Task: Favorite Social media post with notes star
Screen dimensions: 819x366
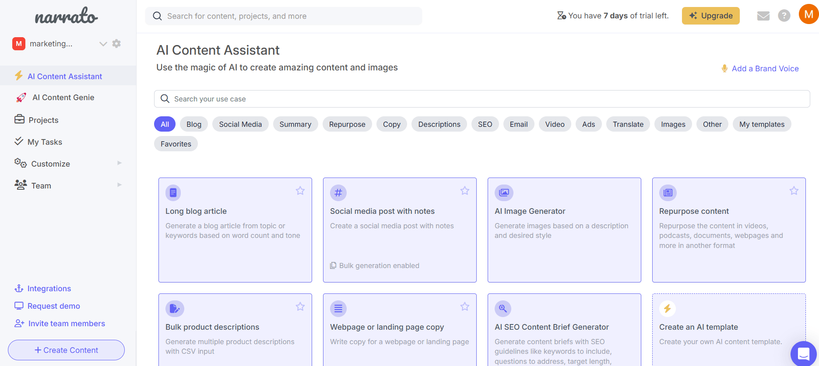Action: [465, 191]
